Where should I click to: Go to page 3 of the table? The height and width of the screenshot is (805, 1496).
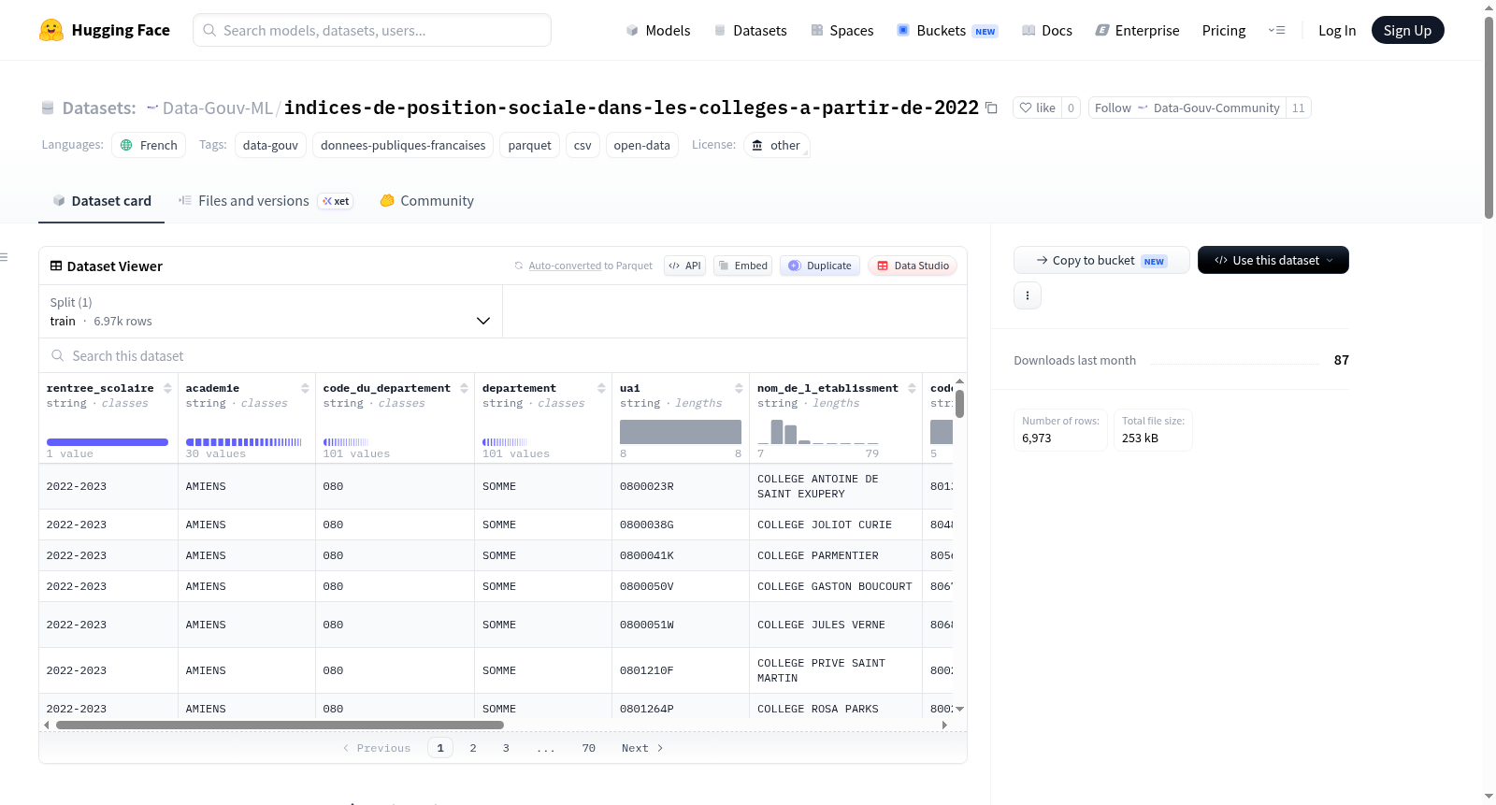(x=506, y=748)
